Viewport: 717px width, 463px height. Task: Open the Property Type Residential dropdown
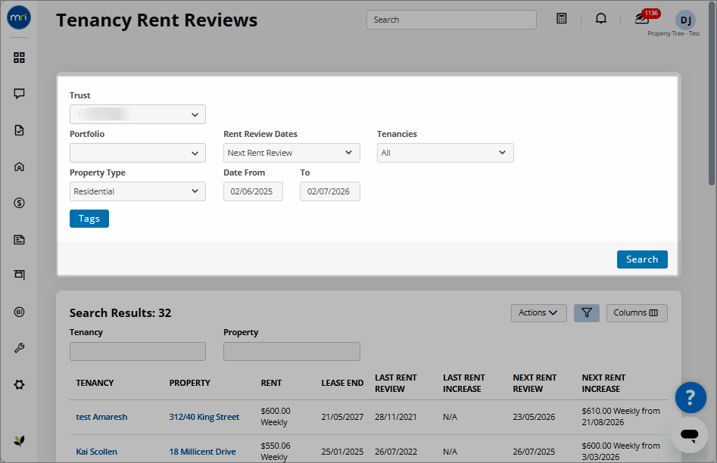pyautogui.click(x=138, y=191)
